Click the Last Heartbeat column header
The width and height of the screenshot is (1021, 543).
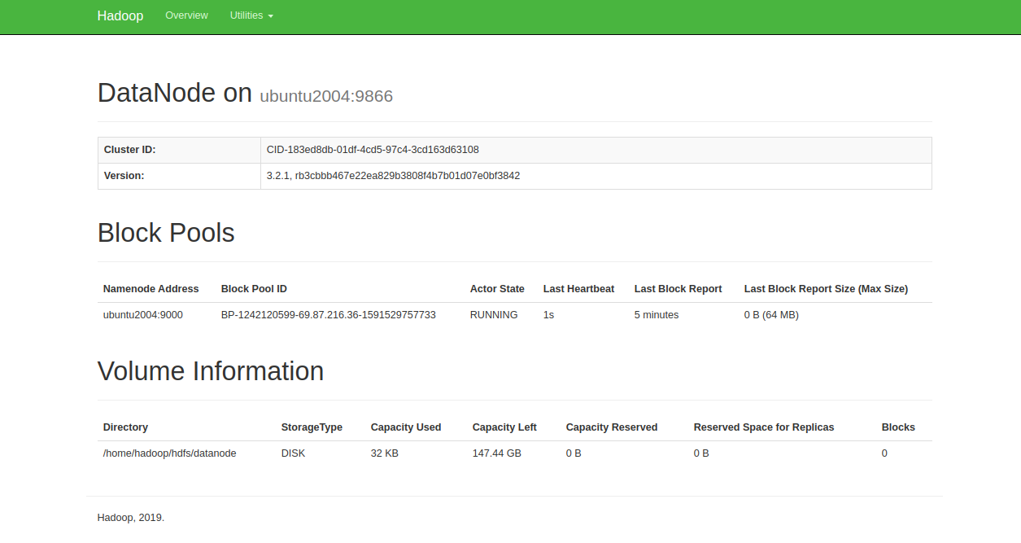[578, 289]
